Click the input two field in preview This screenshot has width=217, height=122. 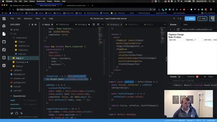click(x=194, y=40)
